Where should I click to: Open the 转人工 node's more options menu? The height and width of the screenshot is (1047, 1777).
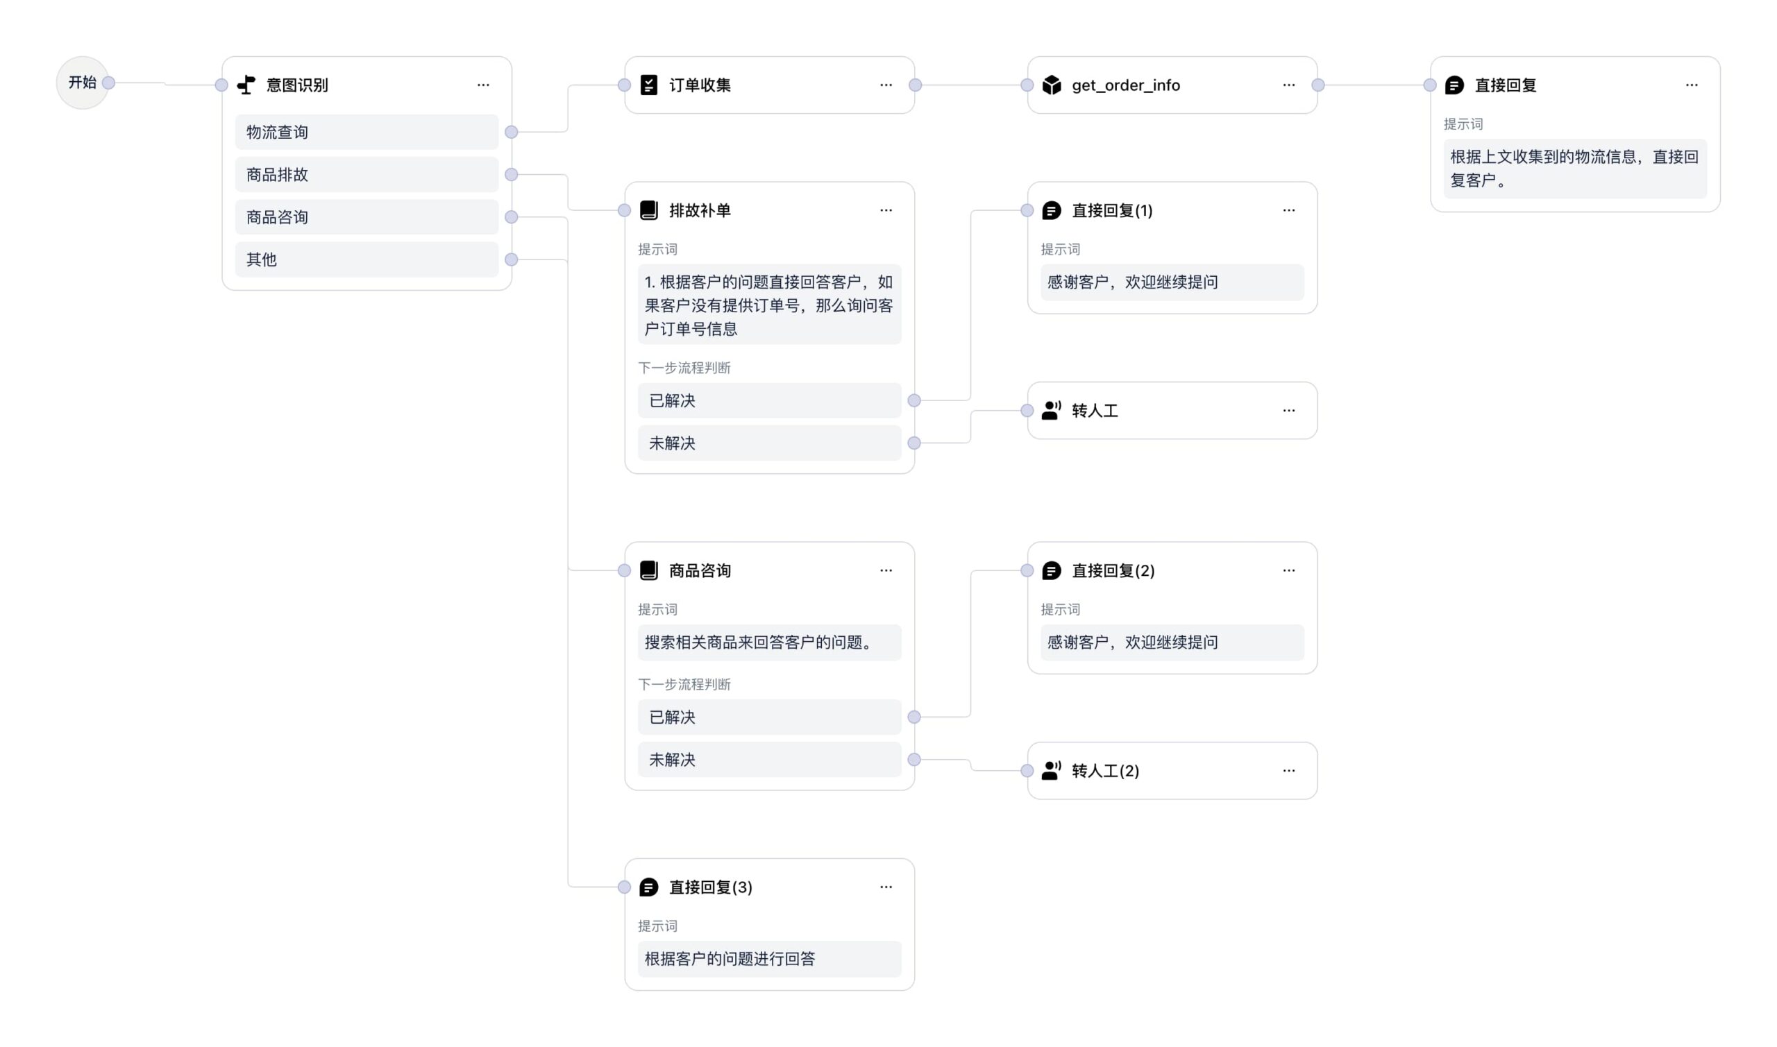click(1288, 410)
